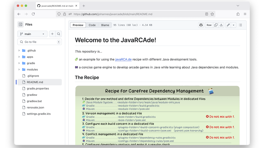Open the Code tab of the file view
Viewport: 264px width, 148px height.
92,25
